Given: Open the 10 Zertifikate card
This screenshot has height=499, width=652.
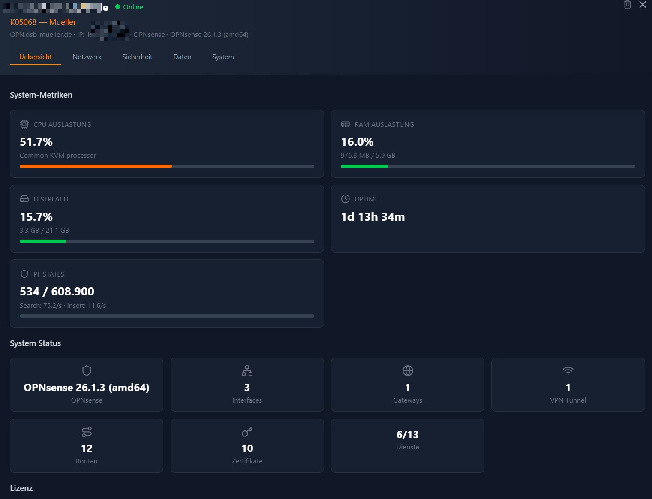Looking at the screenshot, I should coord(247,446).
